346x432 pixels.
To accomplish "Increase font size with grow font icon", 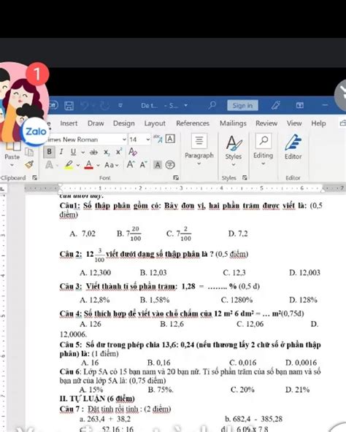I will 131,164.
